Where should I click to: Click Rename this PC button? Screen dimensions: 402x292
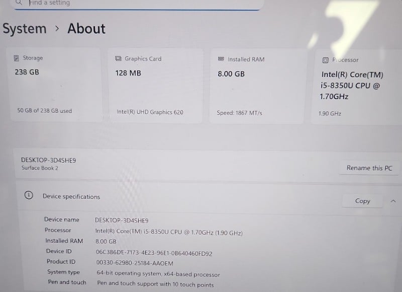tap(369, 168)
